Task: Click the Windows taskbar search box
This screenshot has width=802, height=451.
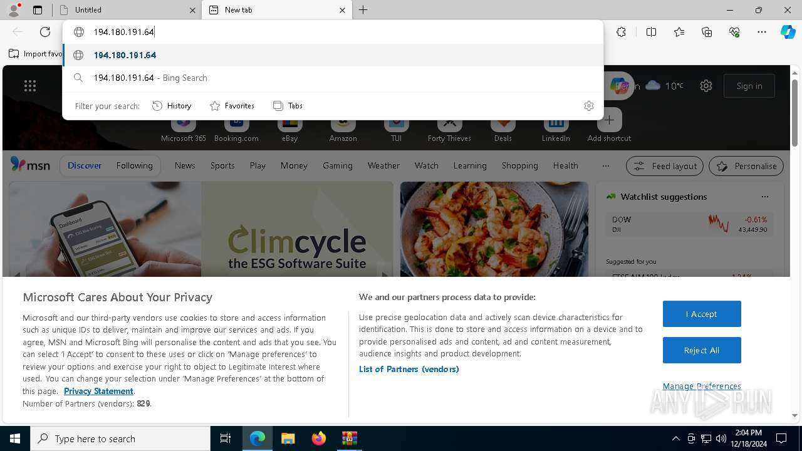Action: tap(120, 438)
